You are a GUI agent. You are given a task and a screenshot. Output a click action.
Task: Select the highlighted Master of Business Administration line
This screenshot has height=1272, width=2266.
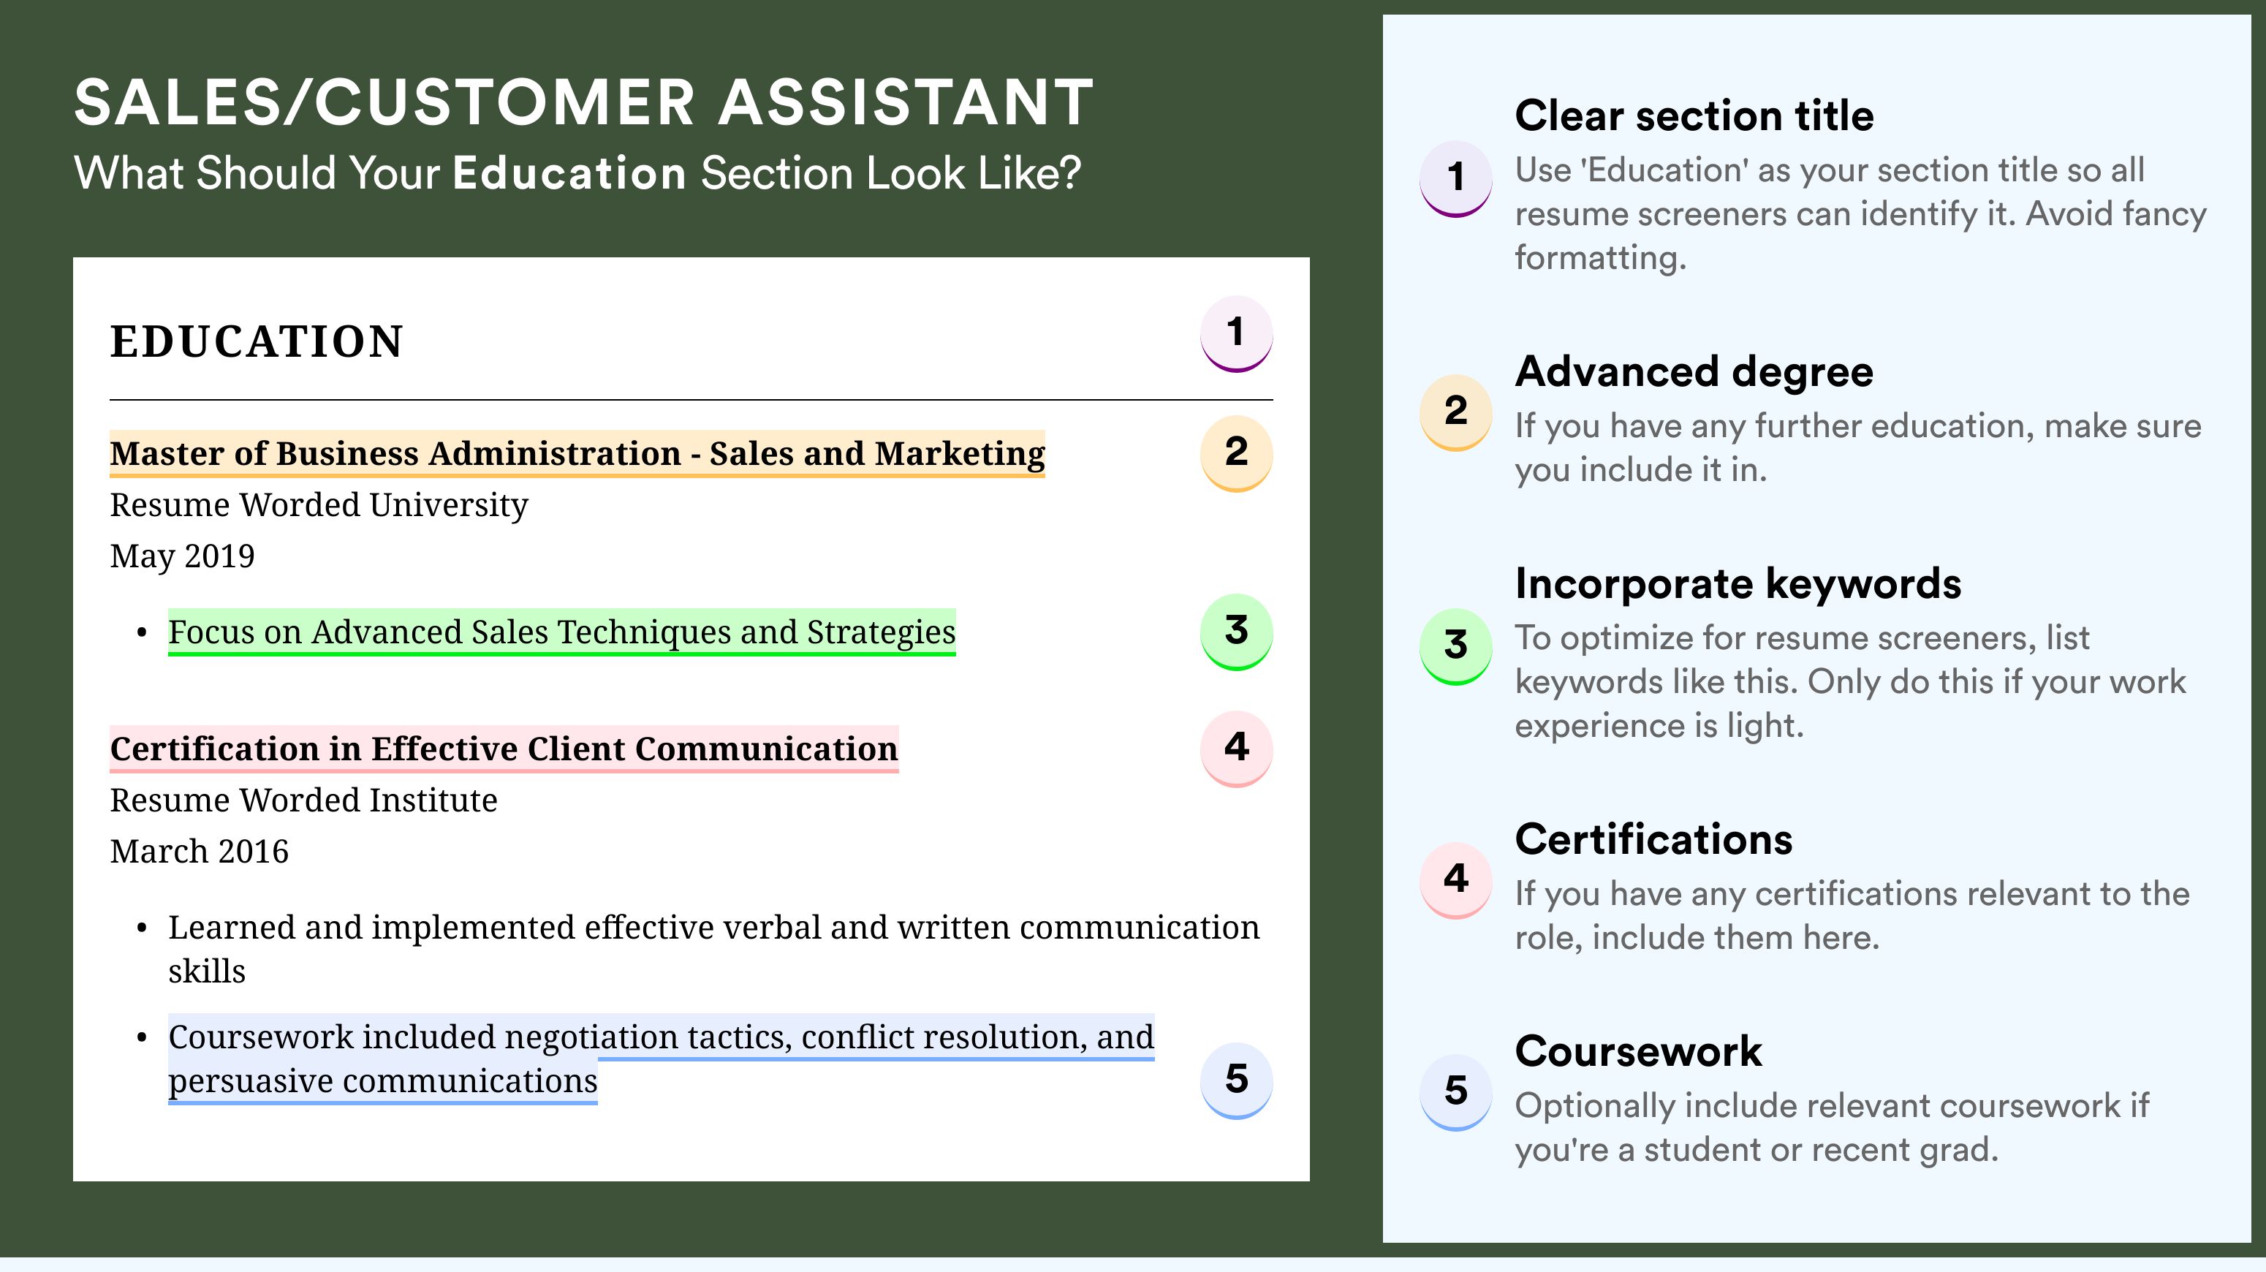click(x=577, y=454)
